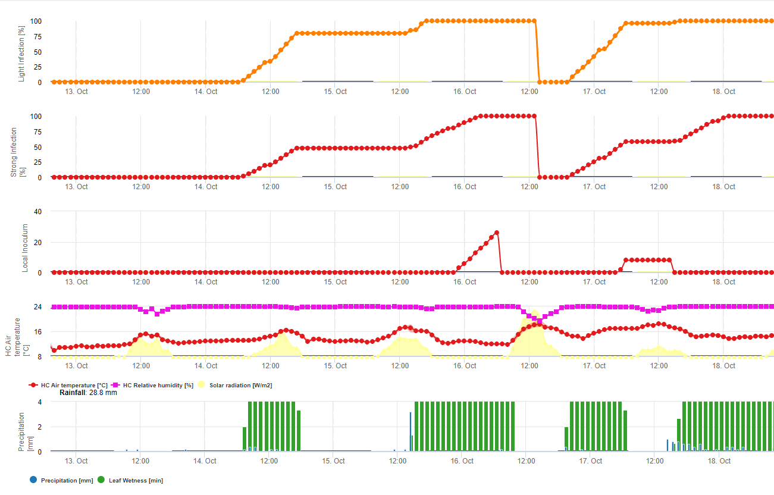Click the green Leaf Wetness legend circle
Image resolution: width=774 pixels, height=495 pixels.
pos(101,480)
